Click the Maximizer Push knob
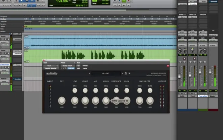 [x=140, y=101]
